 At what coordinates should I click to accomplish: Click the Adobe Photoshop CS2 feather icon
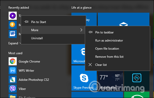pyautogui.click(x=13, y=80)
